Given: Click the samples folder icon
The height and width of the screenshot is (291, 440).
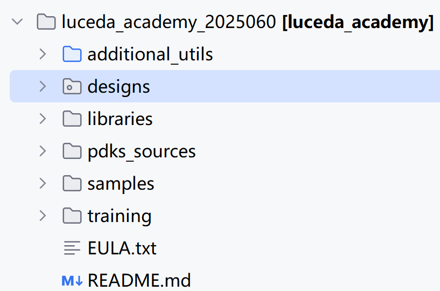Looking at the screenshot, I should (x=72, y=184).
